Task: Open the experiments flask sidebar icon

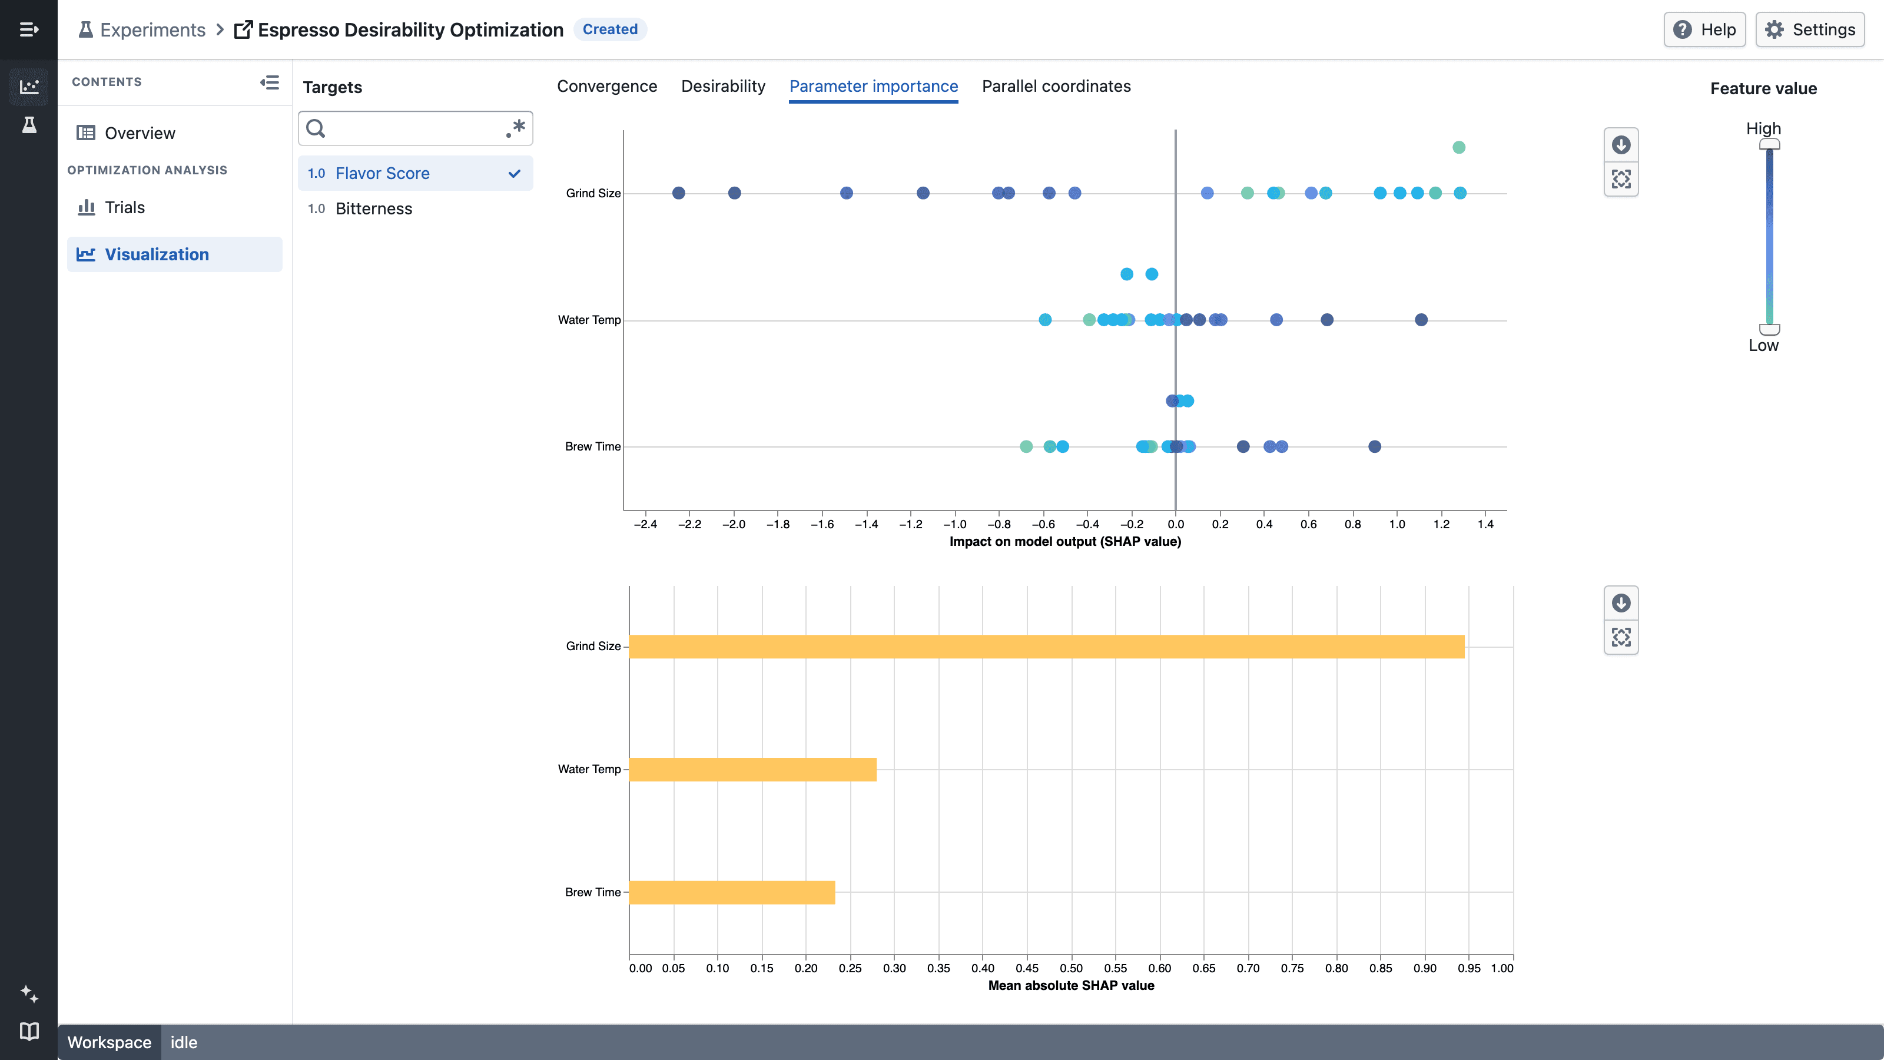Action: (x=28, y=125)
